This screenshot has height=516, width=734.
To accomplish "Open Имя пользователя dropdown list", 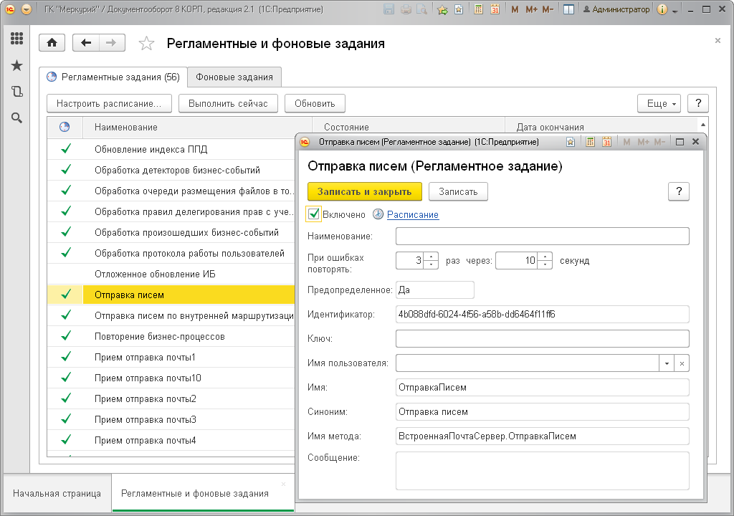I will 667,363.
